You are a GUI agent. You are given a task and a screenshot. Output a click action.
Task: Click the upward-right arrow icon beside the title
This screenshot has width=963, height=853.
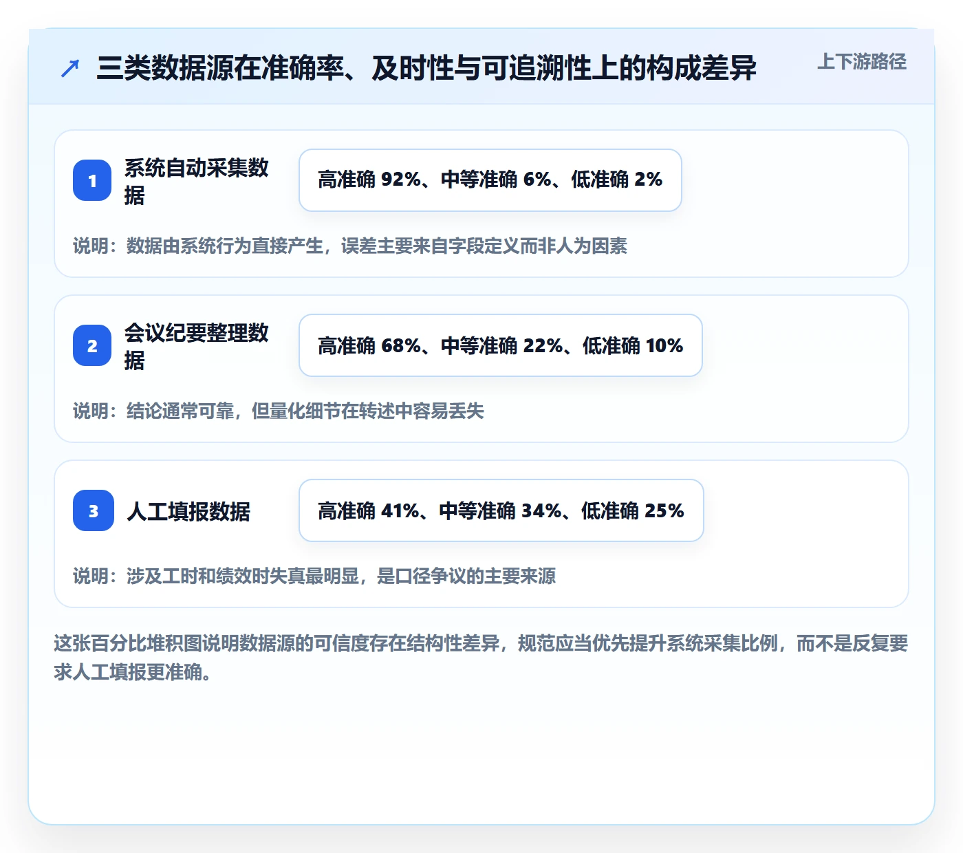pyautogui.click(x=70, y=68)
